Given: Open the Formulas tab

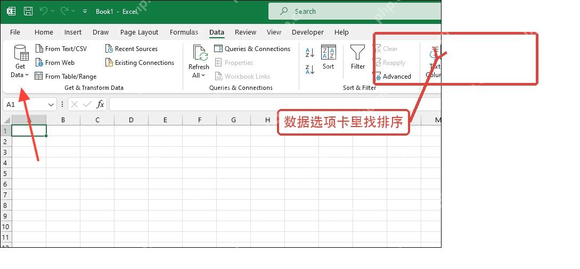Looking at the screenshot, I should [x=184, y=32].
